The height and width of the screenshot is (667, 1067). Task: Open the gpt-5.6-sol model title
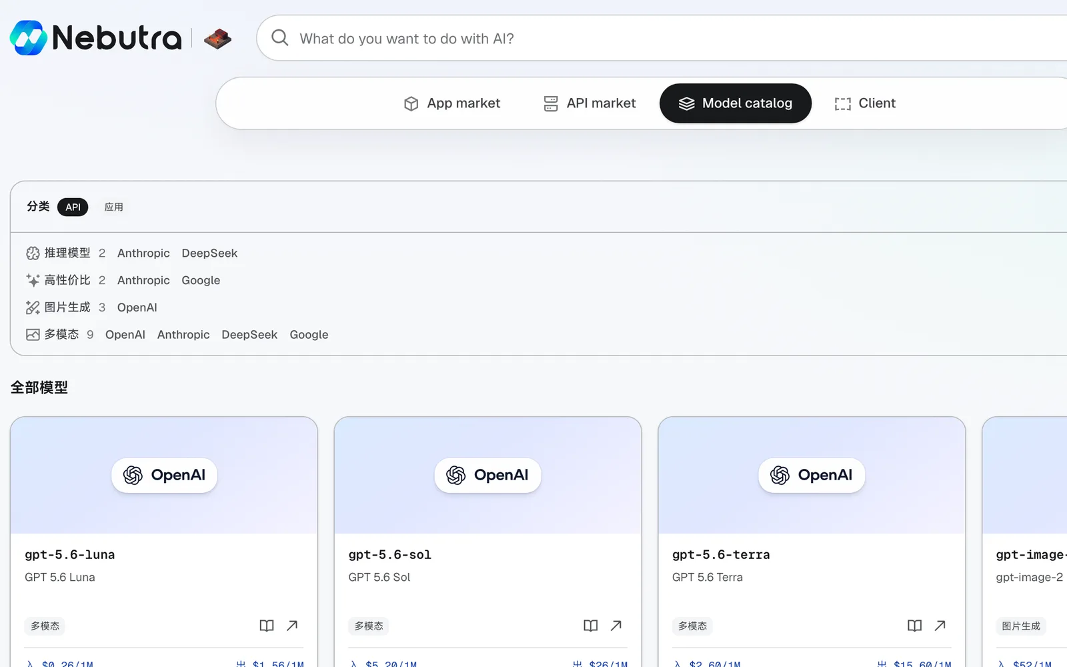coord(390,555)
